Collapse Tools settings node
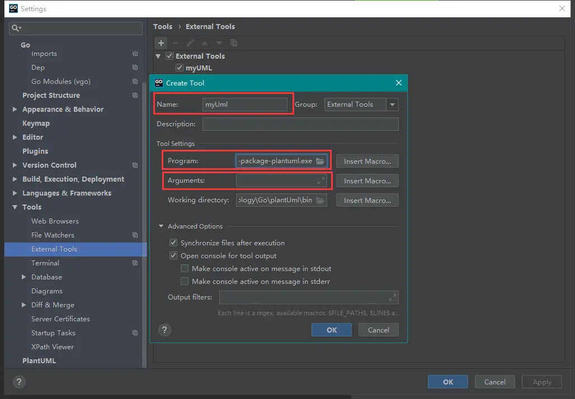The image size is (575, 399). (x=15, y=207)
